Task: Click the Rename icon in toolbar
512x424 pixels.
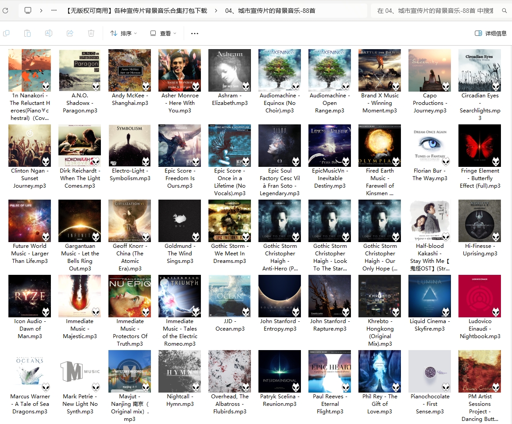Action: coord(49,33)
